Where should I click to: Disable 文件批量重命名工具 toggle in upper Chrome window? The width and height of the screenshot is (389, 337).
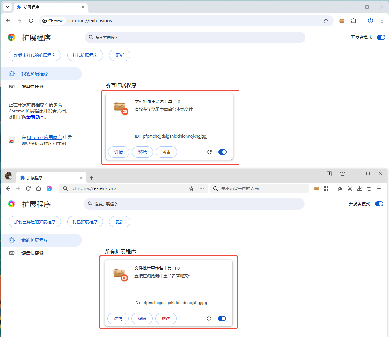223,152
